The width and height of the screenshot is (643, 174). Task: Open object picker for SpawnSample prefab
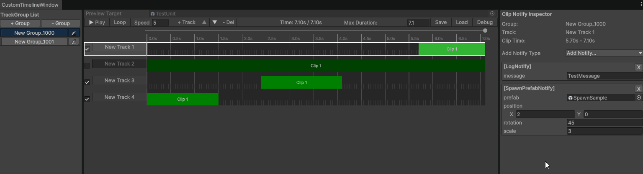pyautogui.click(x=638, y=98)
